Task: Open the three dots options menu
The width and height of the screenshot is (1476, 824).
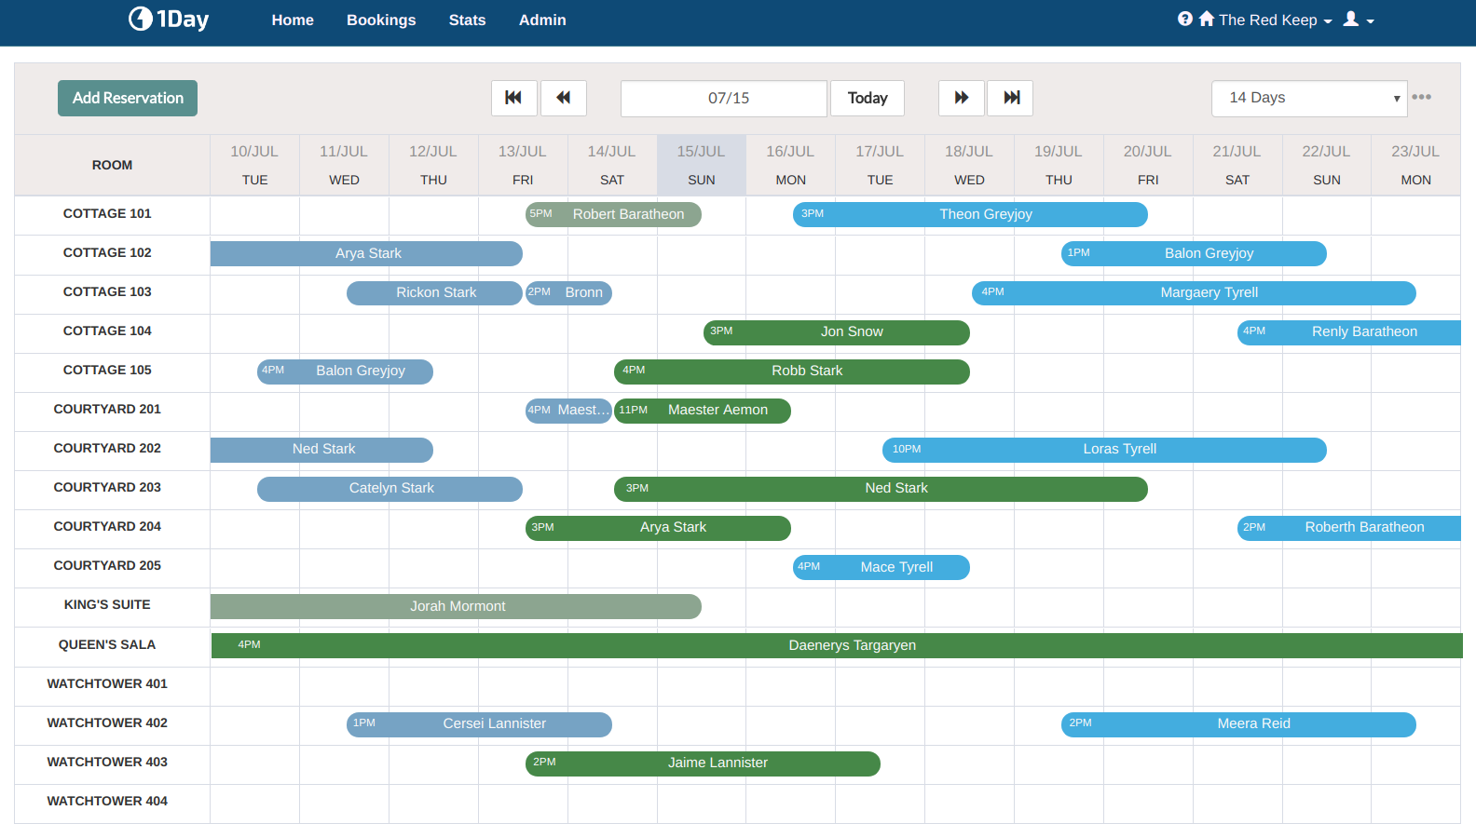Action: [x=1421, y=97]
